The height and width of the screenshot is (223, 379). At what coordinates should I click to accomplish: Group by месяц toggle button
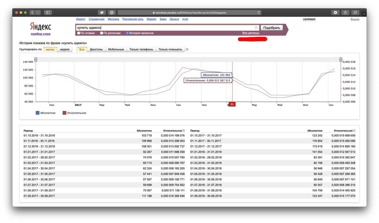tap(50, 50)
